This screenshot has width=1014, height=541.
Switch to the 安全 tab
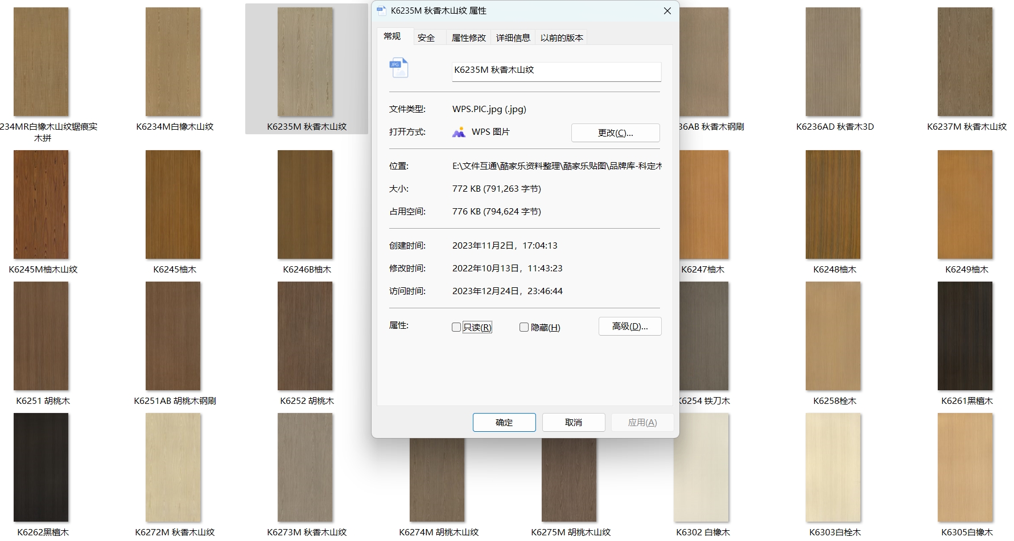426,38
